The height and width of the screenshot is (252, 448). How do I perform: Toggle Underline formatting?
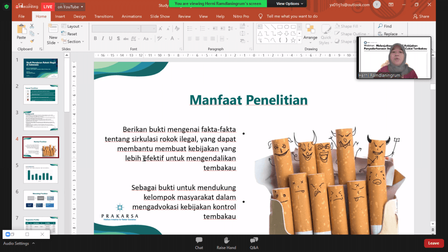coord(111,38)
